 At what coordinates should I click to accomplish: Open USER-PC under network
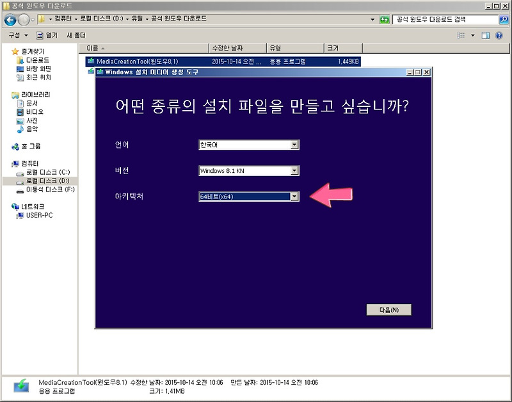(x=39, y=215)
